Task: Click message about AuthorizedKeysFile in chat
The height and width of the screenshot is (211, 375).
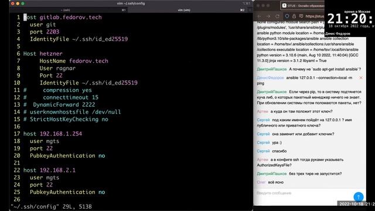Action: coord(301,162)
